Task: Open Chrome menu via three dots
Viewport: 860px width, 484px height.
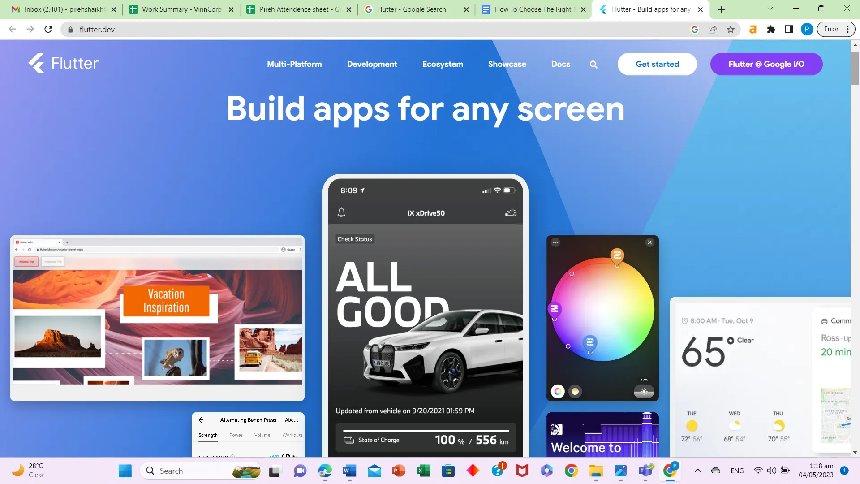Action: (x=848, y=30)
